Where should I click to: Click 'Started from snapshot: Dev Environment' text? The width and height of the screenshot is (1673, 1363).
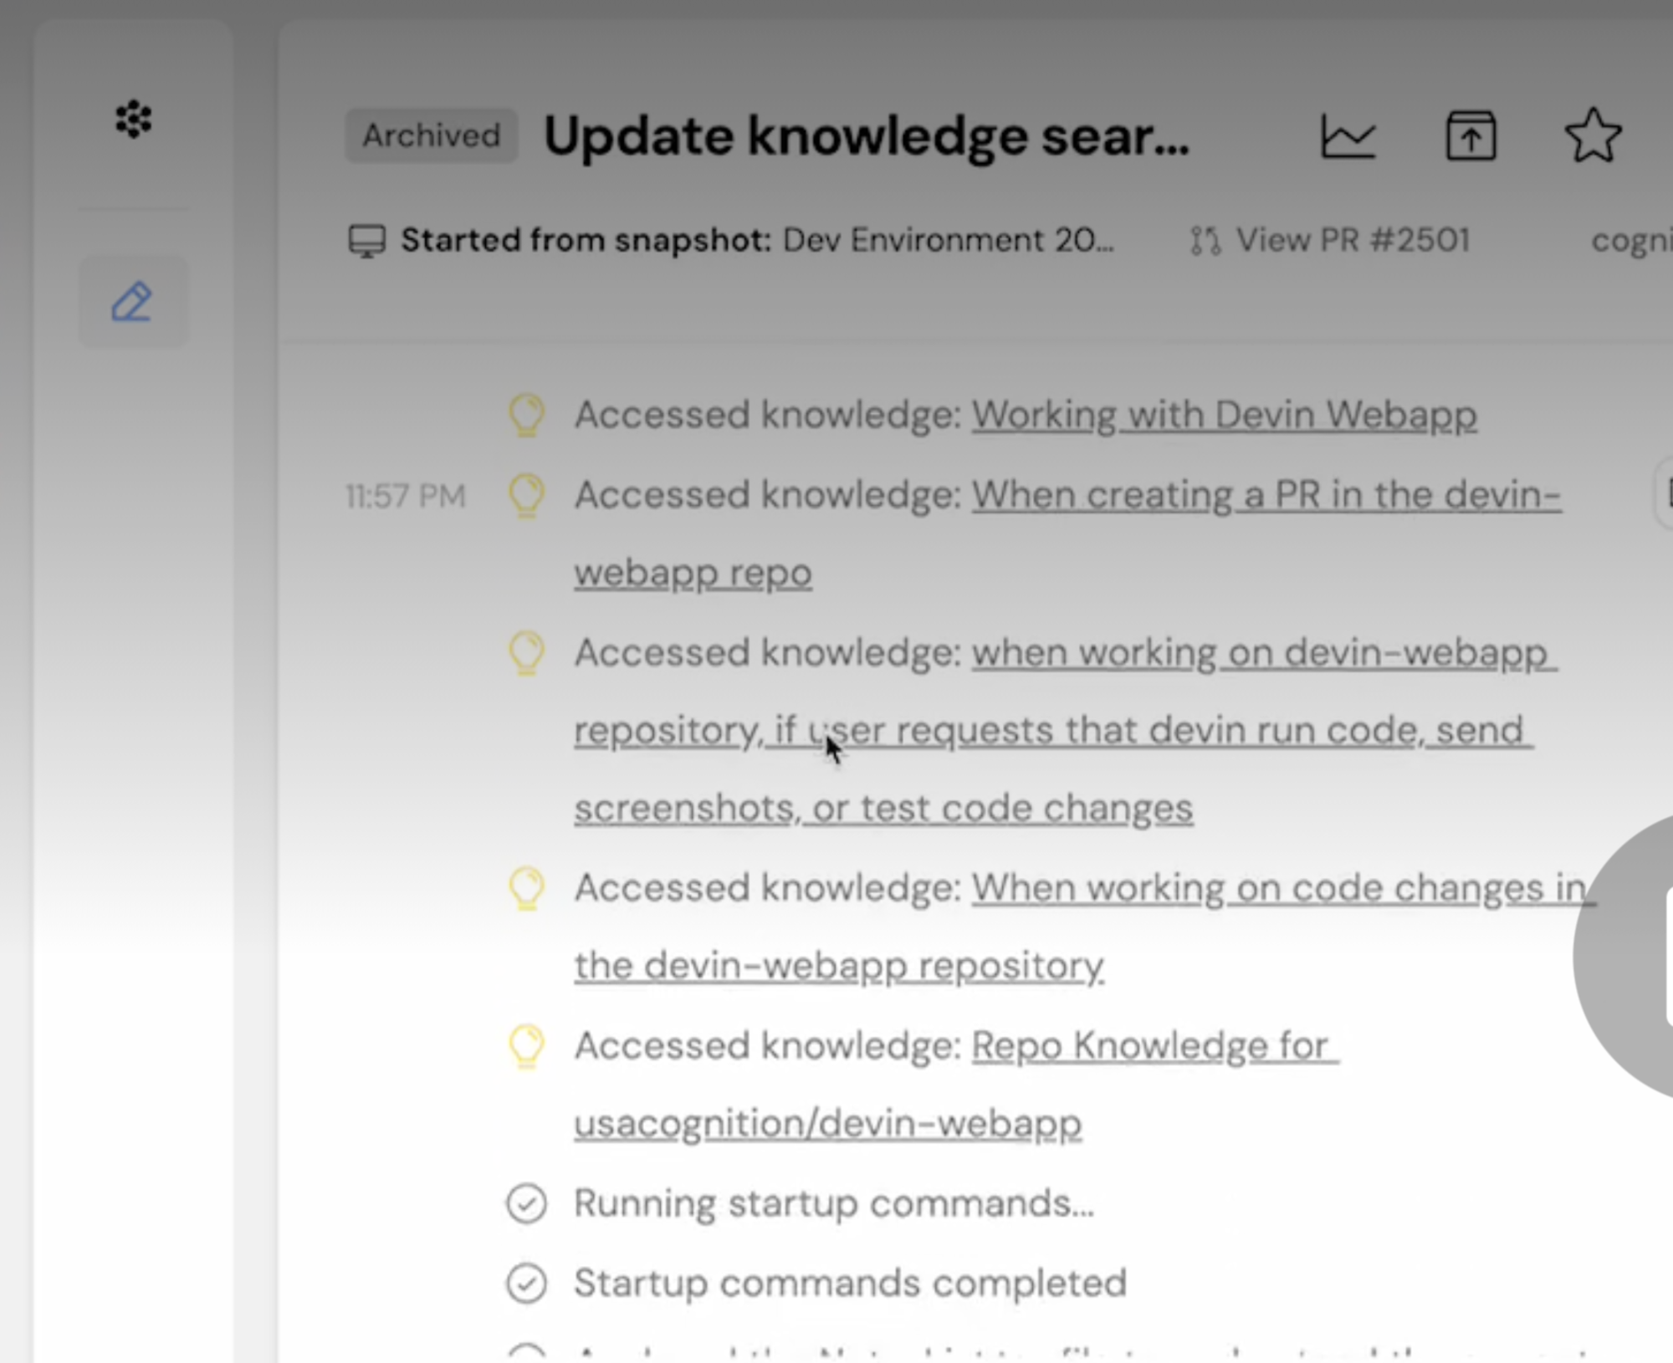758,241
